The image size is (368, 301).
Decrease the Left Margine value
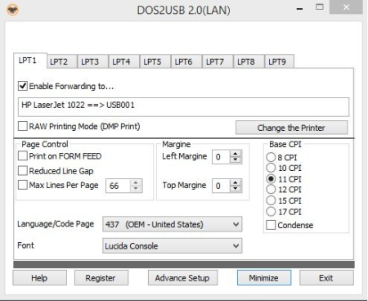236,159
